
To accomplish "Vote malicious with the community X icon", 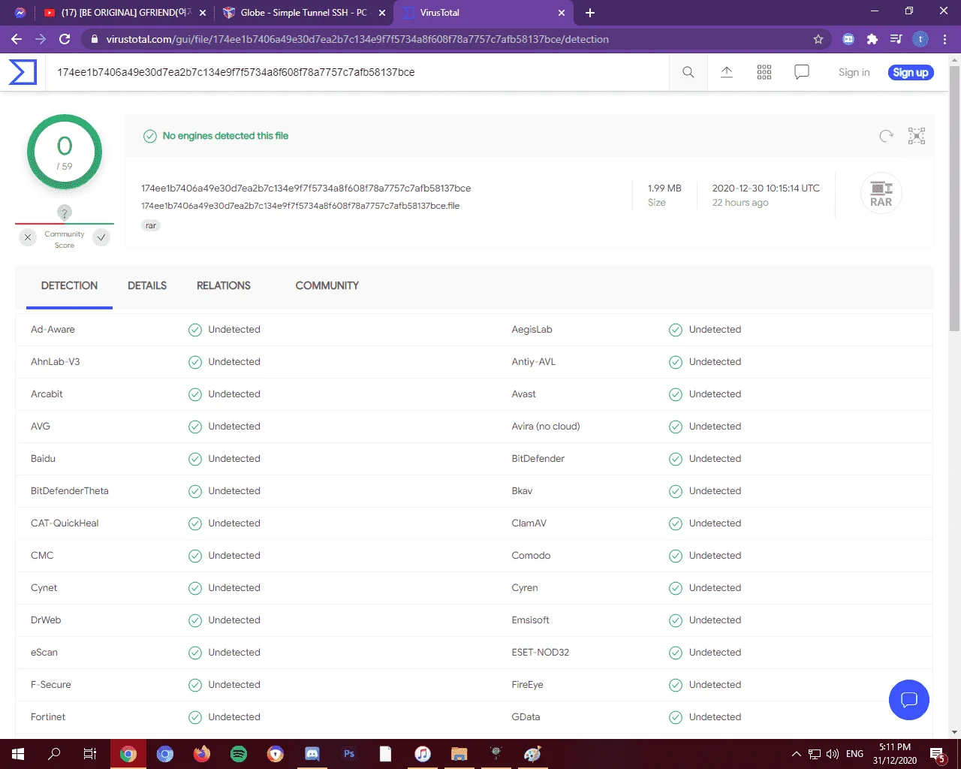I will (28, 237).
